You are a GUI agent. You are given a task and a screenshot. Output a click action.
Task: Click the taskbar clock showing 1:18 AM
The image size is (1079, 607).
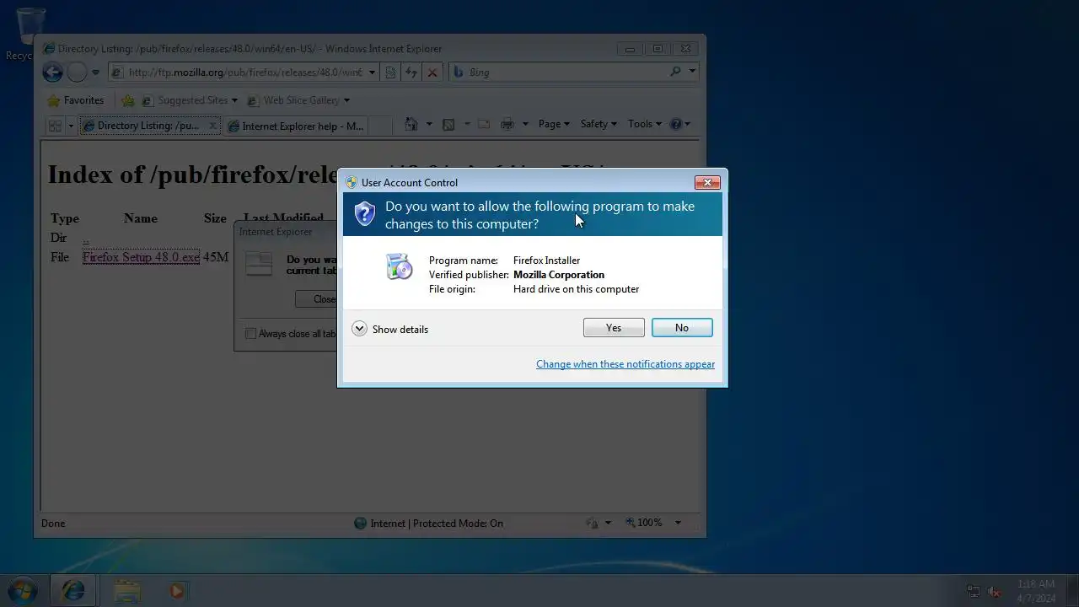coord(1036,591)
